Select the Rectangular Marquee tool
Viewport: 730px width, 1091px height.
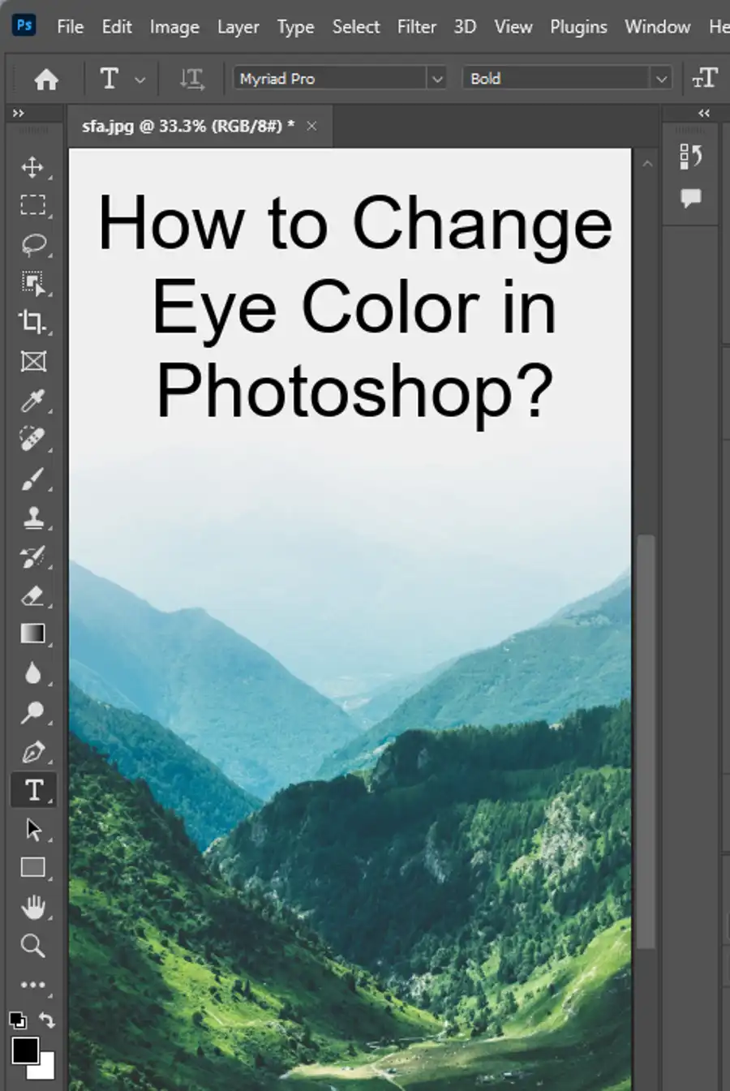[32, 205]
